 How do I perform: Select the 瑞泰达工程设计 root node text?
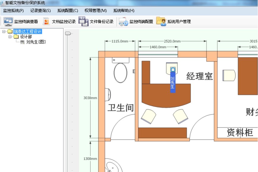click(x=28, y=31)
